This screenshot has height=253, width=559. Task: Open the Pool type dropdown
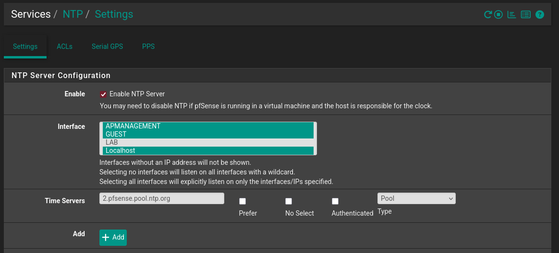point(416,198)
